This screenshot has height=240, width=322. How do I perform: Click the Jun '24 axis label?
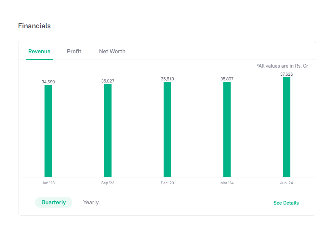click(287, 183)
